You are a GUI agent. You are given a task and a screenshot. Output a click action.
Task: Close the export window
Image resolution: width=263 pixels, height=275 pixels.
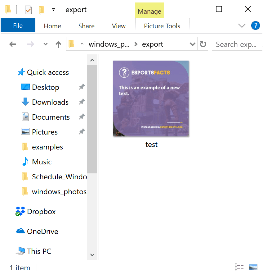tap(247, 9)
